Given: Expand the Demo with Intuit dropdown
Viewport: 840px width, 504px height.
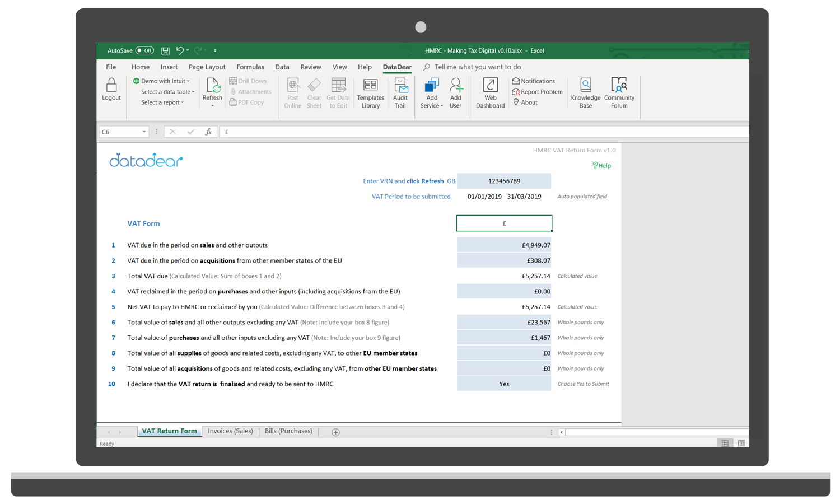Looking at the screenshot, I should pyautogui.click(x=161, y=81).
